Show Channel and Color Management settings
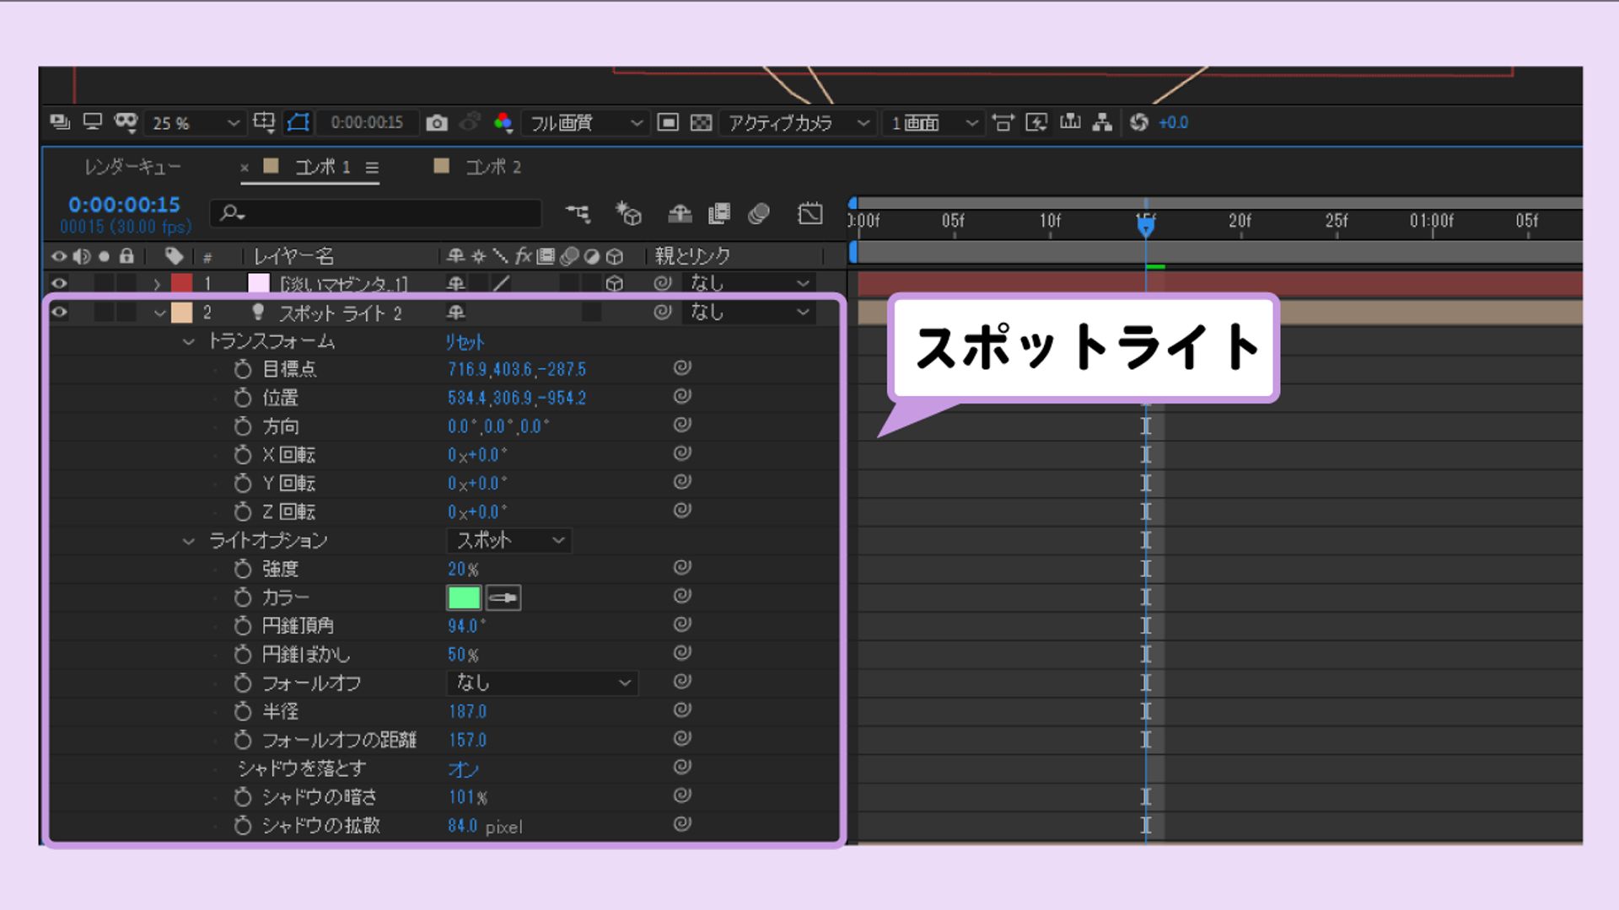The image size is (1619, 910). tap(505, 122)
